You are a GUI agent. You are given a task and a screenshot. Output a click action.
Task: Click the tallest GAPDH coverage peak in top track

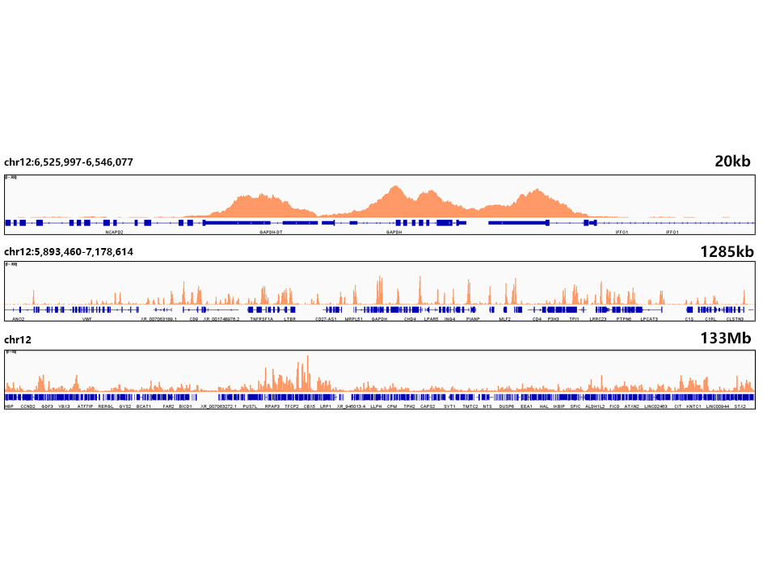[395, 188]
